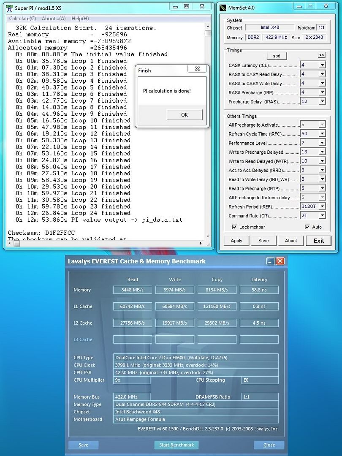Image resolution: width=342 pixels, height=456 pixels.
Task: Click the About button in MemSet
Action: [291, 241]
